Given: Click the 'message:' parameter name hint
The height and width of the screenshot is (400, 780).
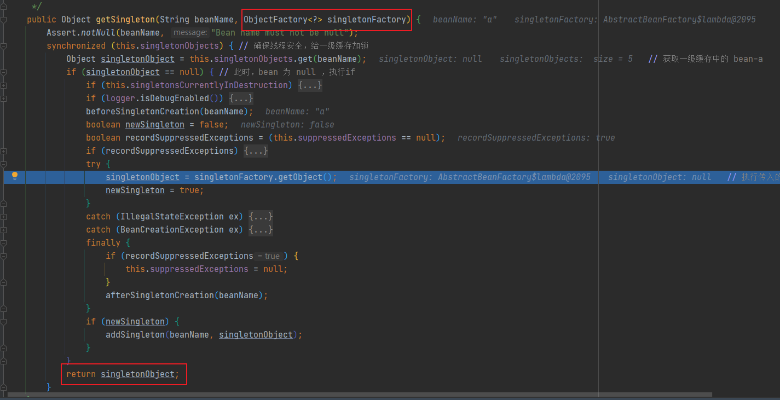Looking at the screenshot, I should (190, 33).
